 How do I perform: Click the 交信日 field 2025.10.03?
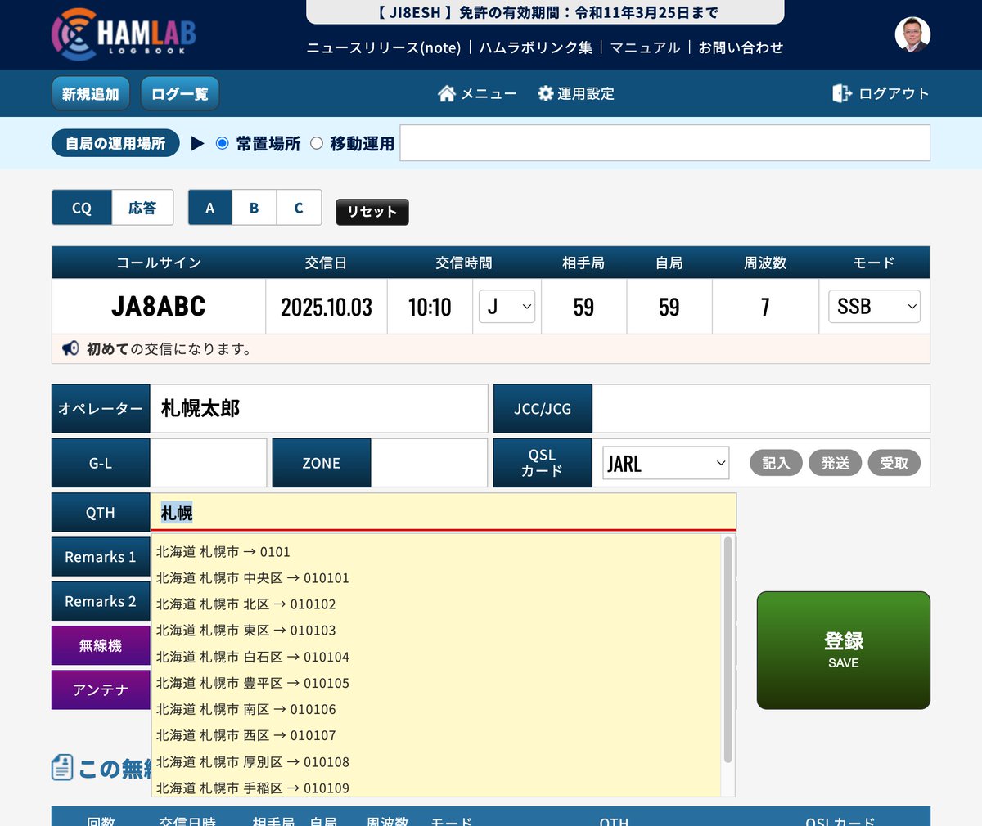[x=327, y=307]
